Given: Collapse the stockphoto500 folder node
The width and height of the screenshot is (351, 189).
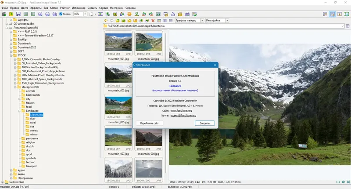Looking at the screenshot, I should coord(15,87).
